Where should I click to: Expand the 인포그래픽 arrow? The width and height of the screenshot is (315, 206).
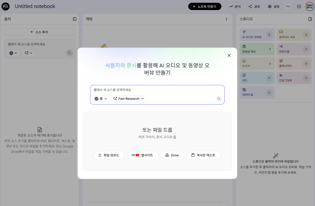[x=306, y=78]
